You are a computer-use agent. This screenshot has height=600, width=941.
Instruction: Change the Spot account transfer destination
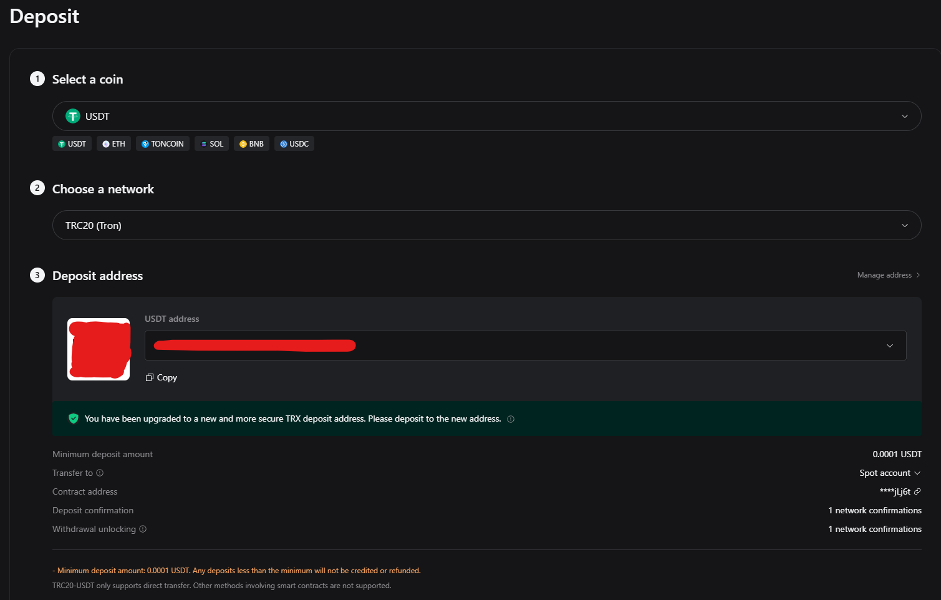point(890,473)
